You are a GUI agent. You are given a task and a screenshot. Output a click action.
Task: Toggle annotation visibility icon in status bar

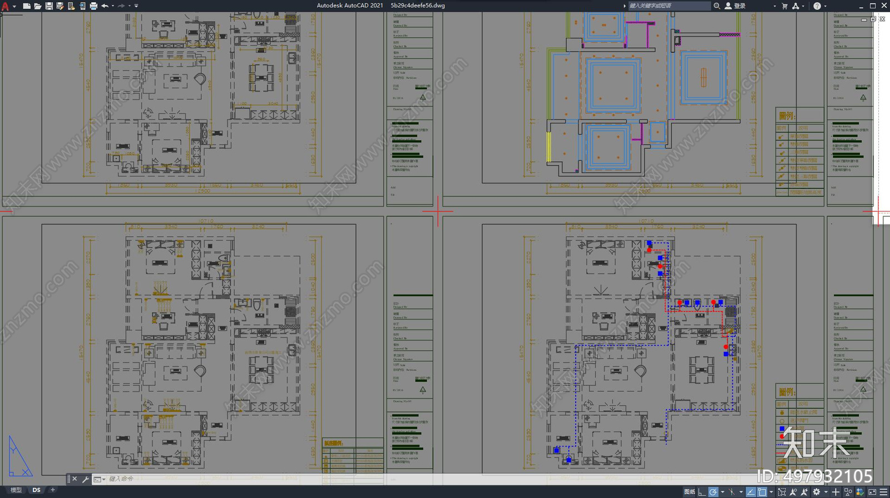click(794, 492)
